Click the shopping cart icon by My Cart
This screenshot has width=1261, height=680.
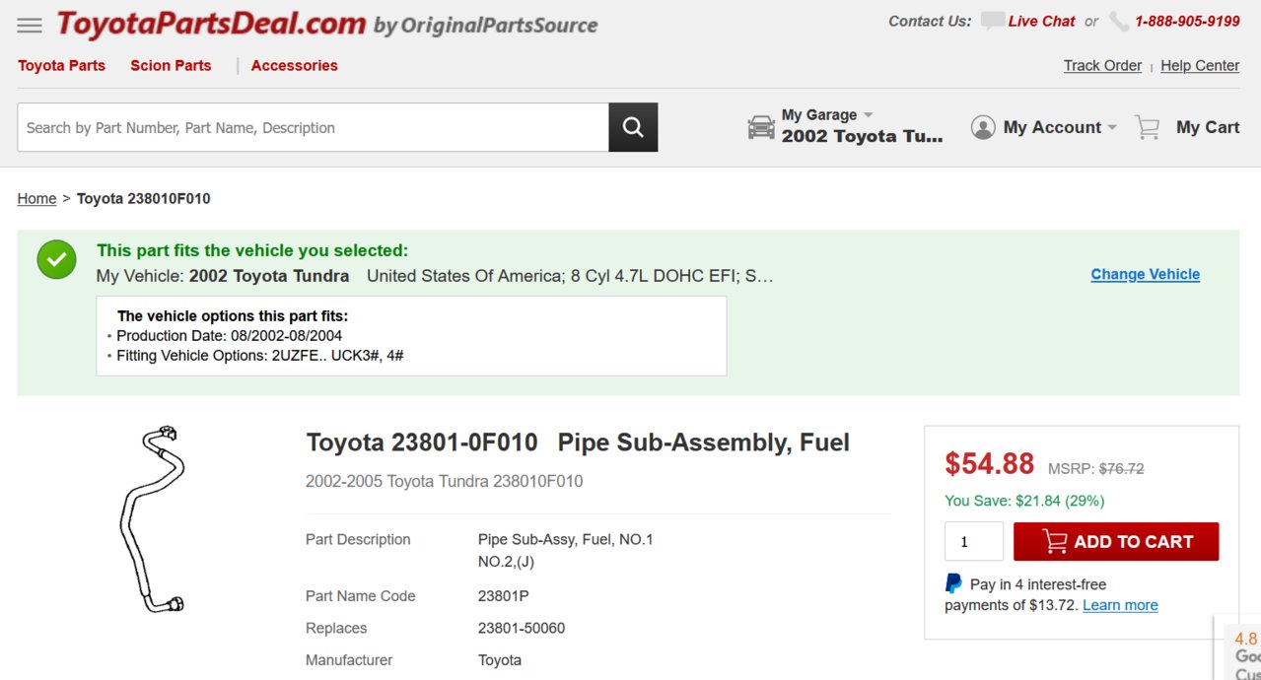point(1147,127)
